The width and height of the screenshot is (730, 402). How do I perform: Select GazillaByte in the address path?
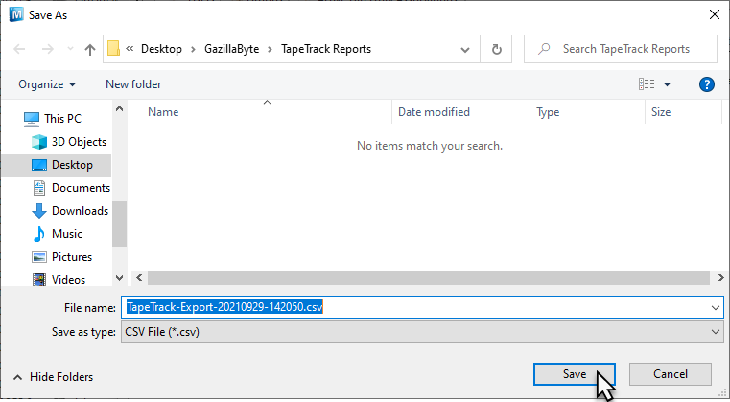tap(232, 49)
